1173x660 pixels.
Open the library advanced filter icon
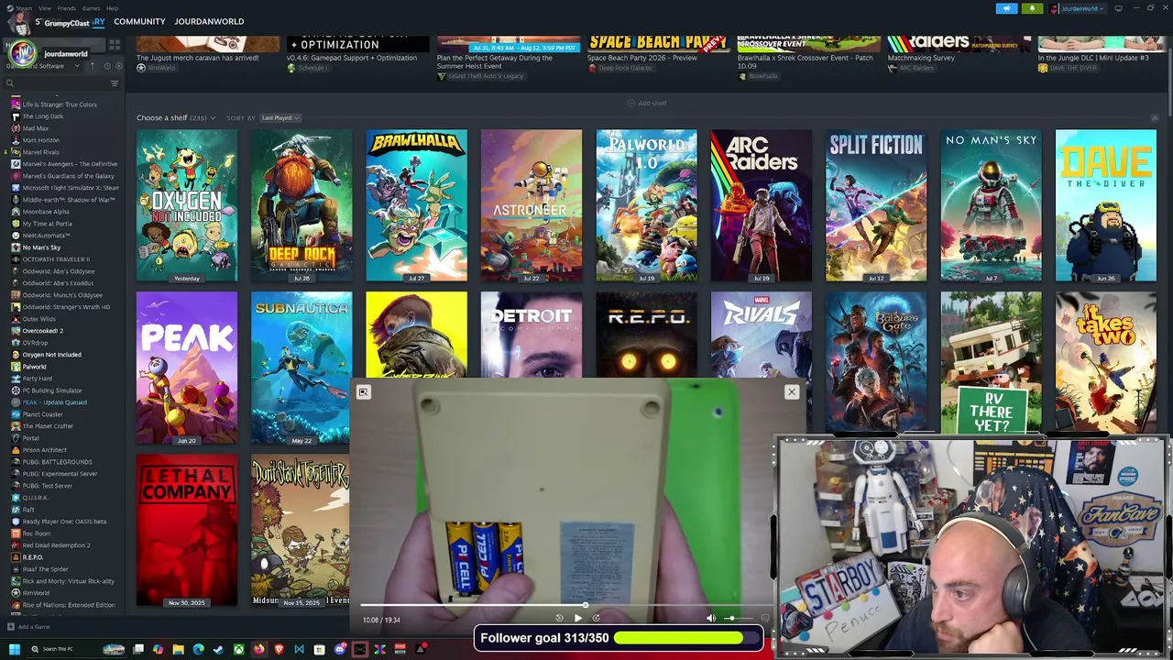coord(115,83)
